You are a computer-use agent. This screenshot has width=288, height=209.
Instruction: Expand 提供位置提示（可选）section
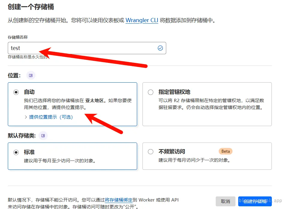[x=50, y=117]
